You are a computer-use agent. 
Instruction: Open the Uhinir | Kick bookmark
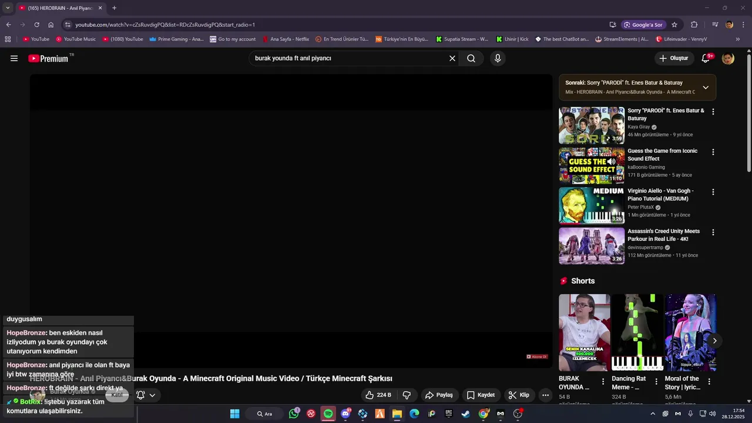[x=512, y=39]
